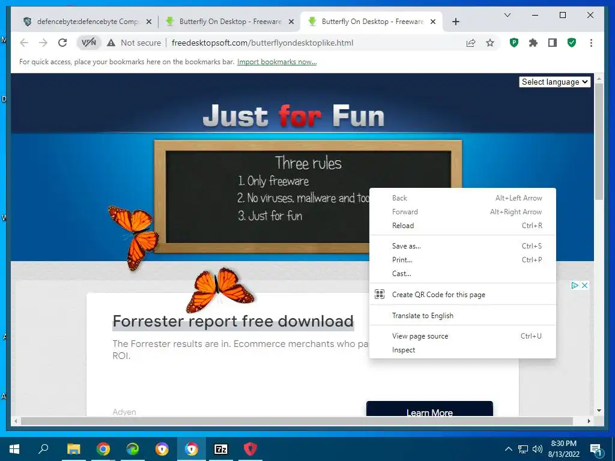615x461 pixels.
Task: Click the volume speaker tray icon
Action: tap(538, 449)
